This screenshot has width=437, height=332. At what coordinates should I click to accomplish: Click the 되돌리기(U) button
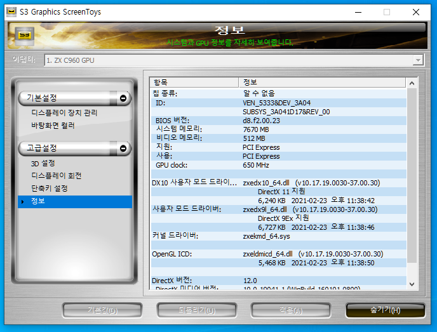tap(197, 310)
